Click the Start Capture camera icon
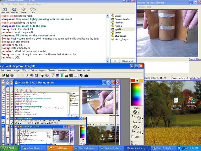This screenshot has height=151, width=201. tap(86, 75)
